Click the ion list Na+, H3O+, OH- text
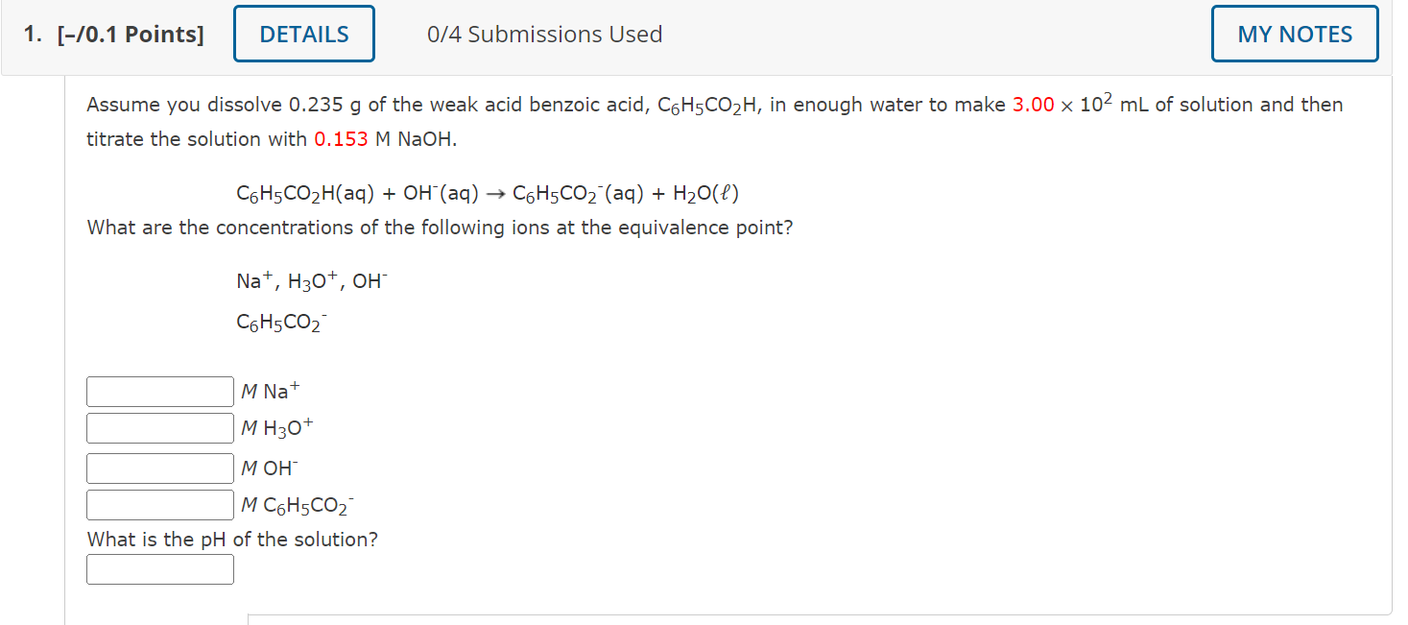Image resolution: width=1408 pixels, height=625 pixels. (311, 279)
